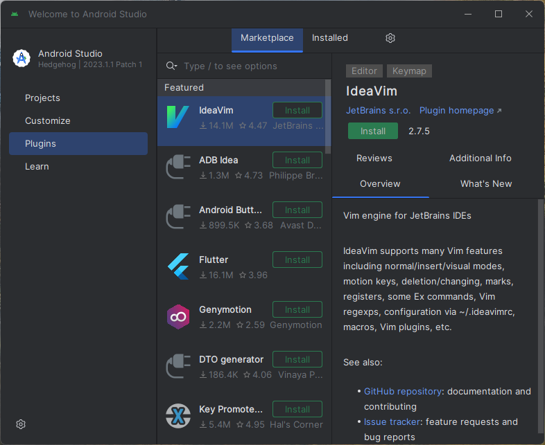Click the plugin search input field

click(250, 66)
